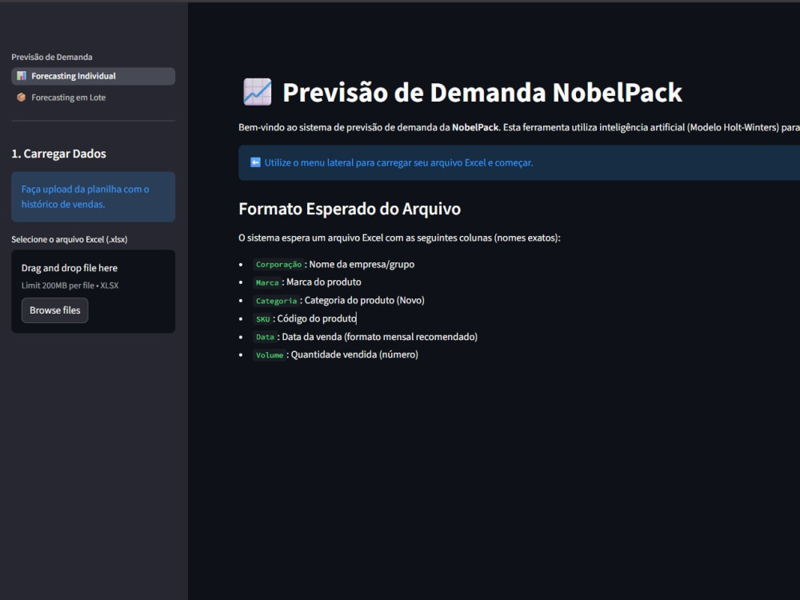Click the left arrow icon in the info banner
Screen dimensions: 800x600
click(x=255, y=162)
